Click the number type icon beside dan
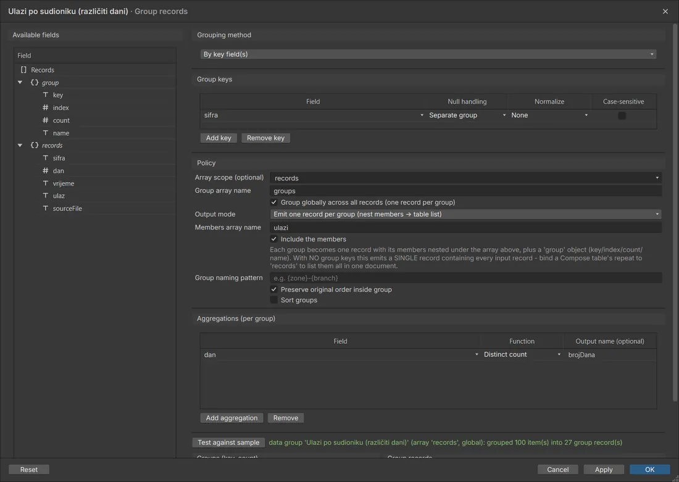Screen dimensions: 679x482 click(46, 170)
